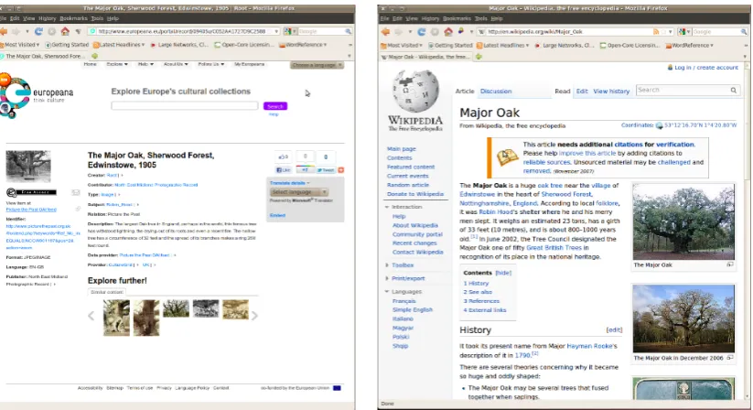Click Stop icon in Europeana window toolbar
Viewport: 753px width, 410px height.
point(52,31)
